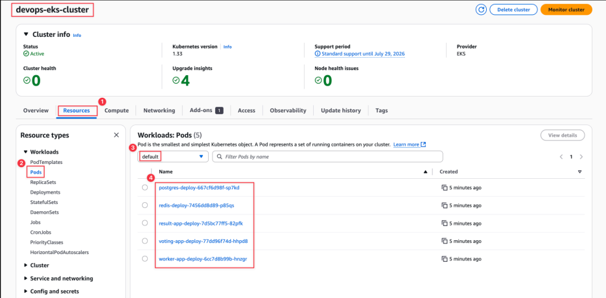
Task: Copy icon next to redis-deploy created time
Action: pos(445,205)
